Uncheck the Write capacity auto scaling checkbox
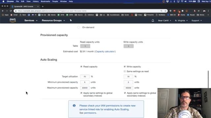 pos(125,67)
